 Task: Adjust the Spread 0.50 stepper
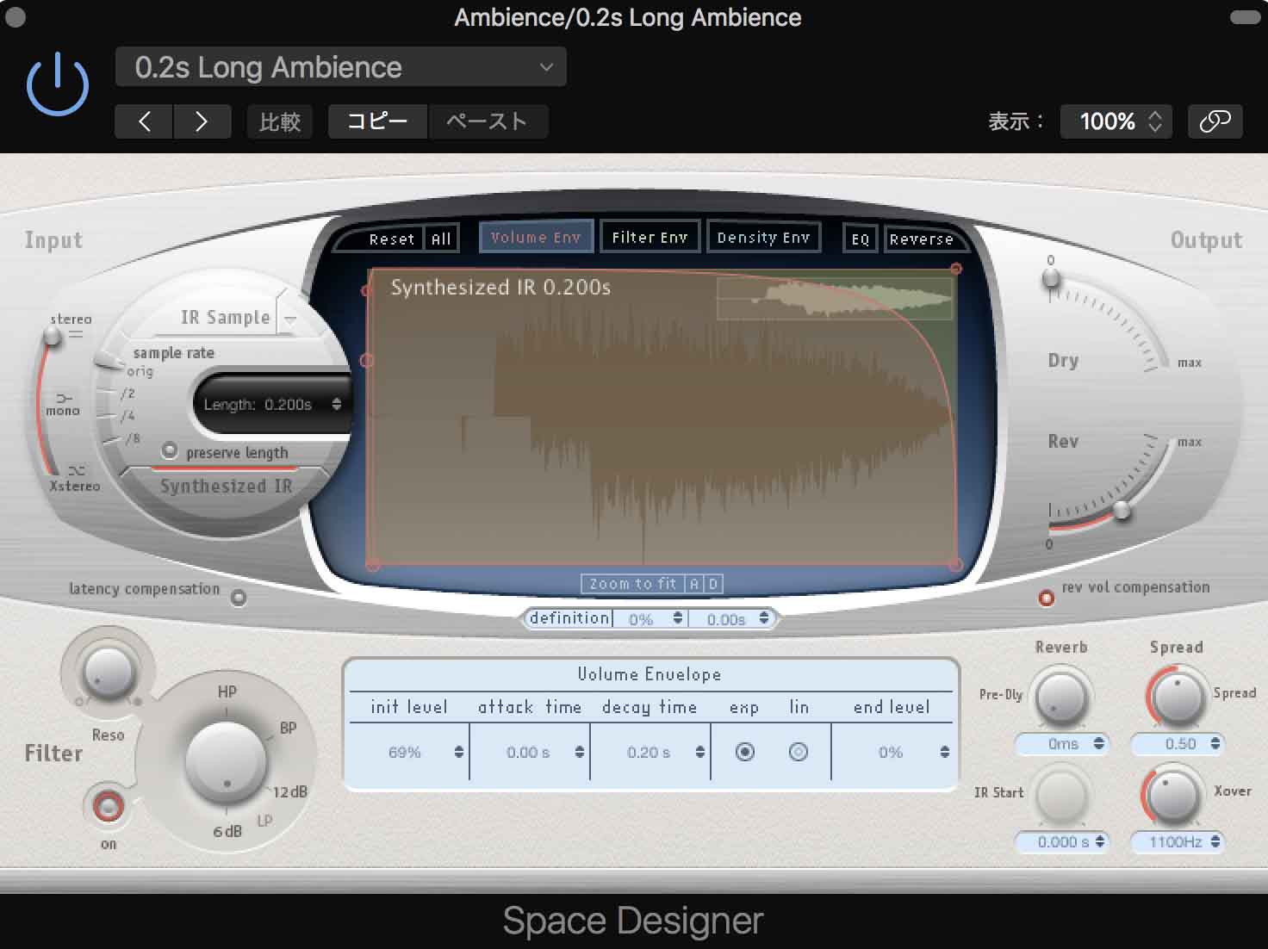click(x=1215, y=743)
